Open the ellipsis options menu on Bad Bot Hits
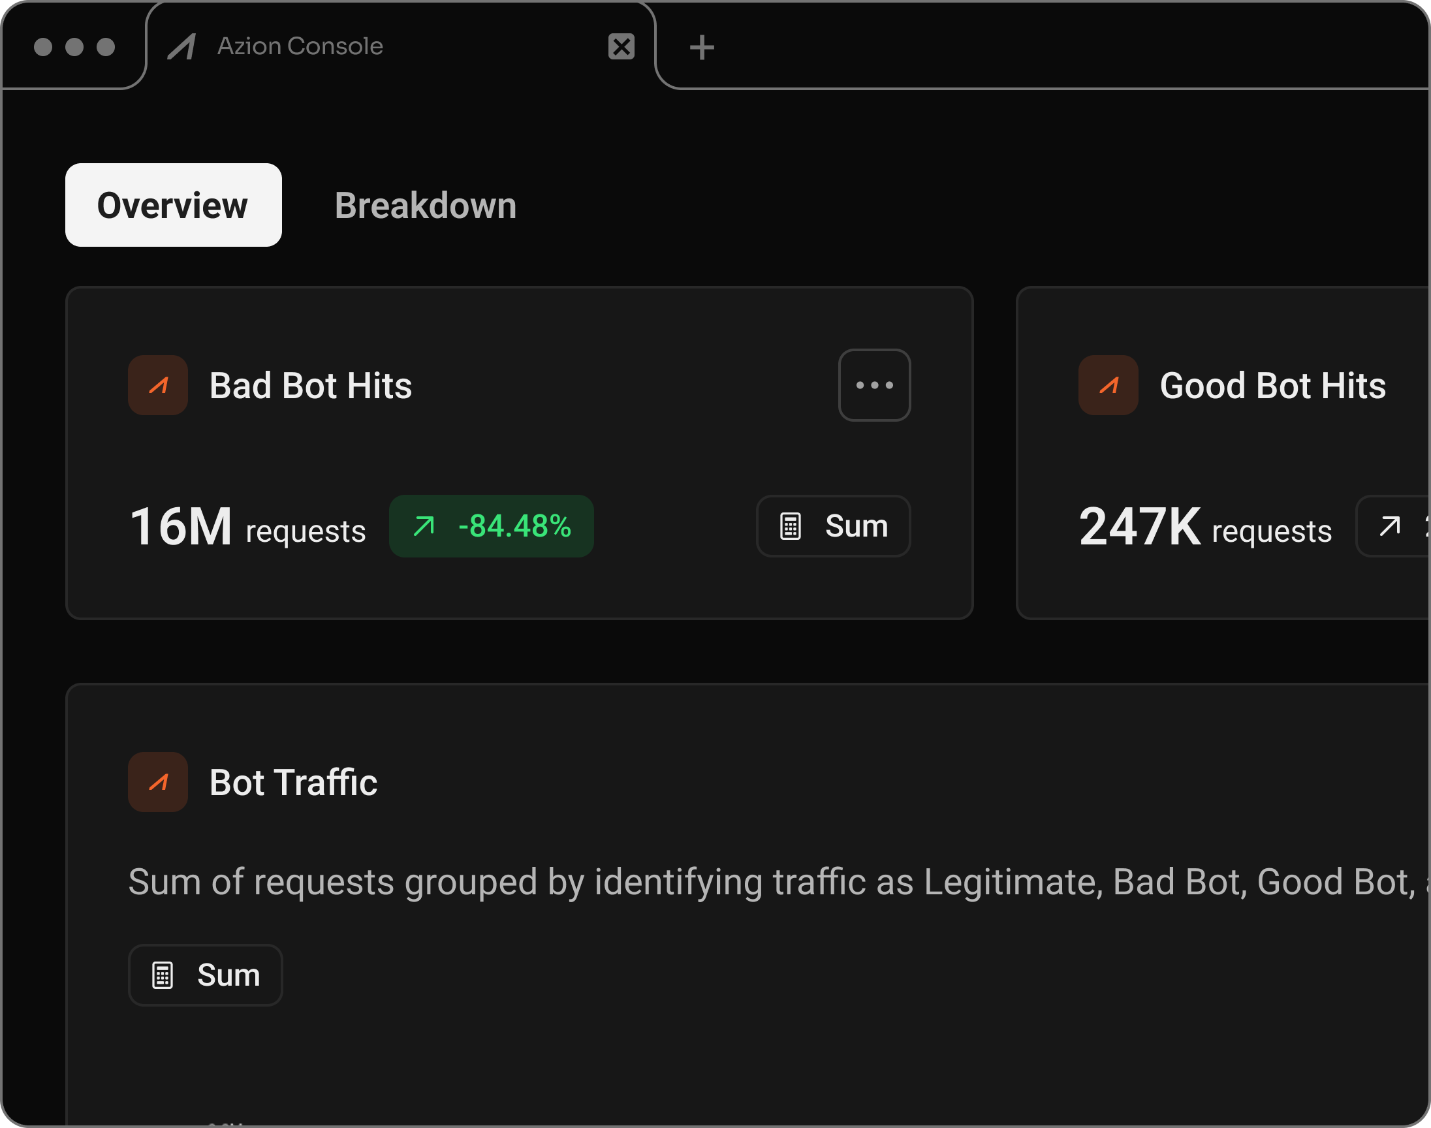 pyautogui.click(x=874, y=385)
